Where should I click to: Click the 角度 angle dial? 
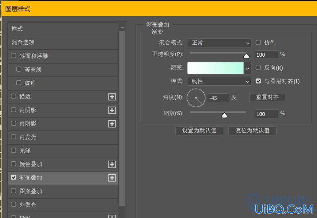[x=196, y=98]
